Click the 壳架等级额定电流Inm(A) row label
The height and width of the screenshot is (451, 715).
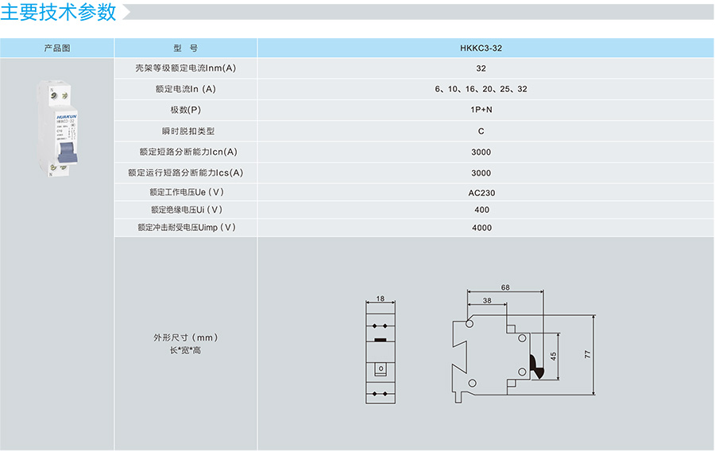pyautogui.click(x=186, y=68)
